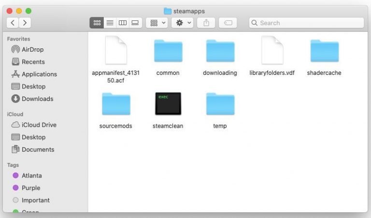Screen dimensions: 371x218
Task: Click the Share toolbar icon
Action: [x=206, y=23]
